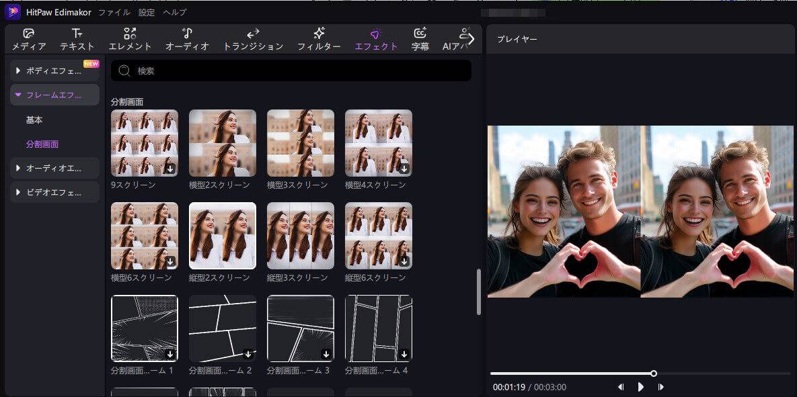Open the メディア (Media) tab

pos(29,40)
